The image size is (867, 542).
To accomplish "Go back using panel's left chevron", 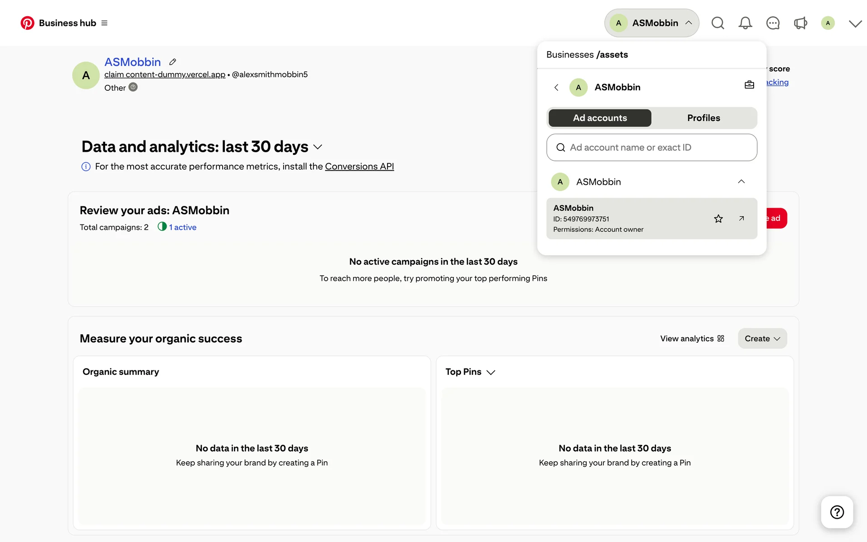I will tap(556, 87).
